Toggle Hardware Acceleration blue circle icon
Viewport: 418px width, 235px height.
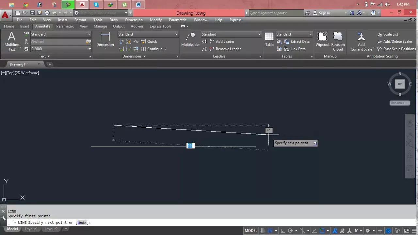389,230
